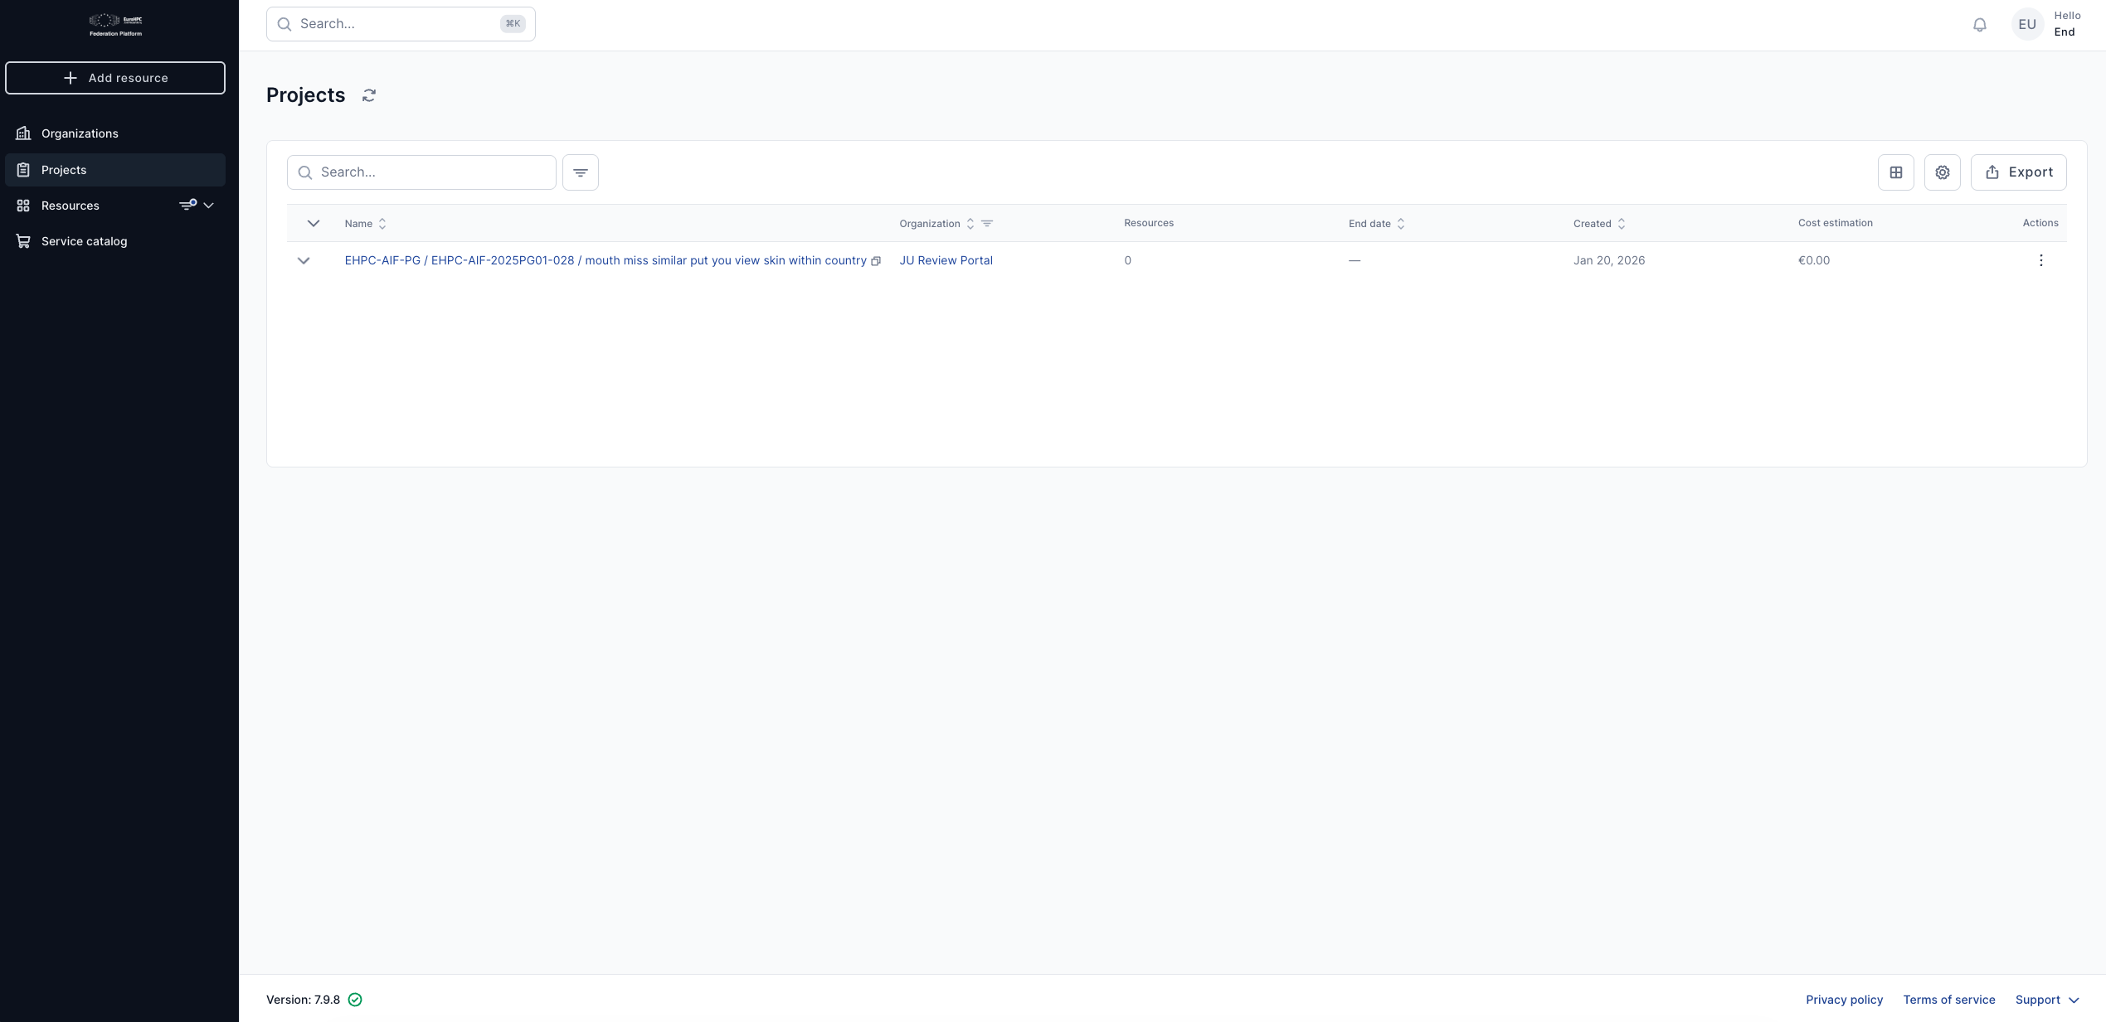Click the notifications bell icon
The height and width of the screenshot is (1022, 2106).
1979,25
